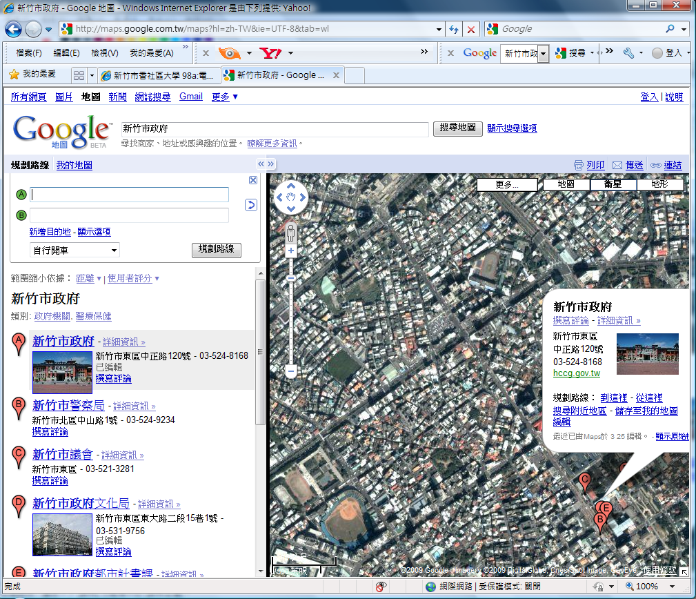Open the 更多... map layers button
The width and height of the screenshot is (696, 599).
(x=507, y=185)
